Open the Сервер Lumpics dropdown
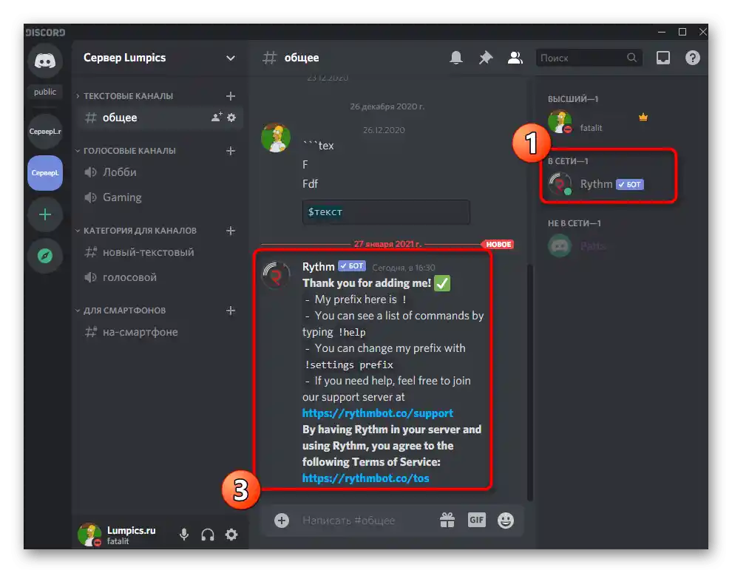 [158, 58]
